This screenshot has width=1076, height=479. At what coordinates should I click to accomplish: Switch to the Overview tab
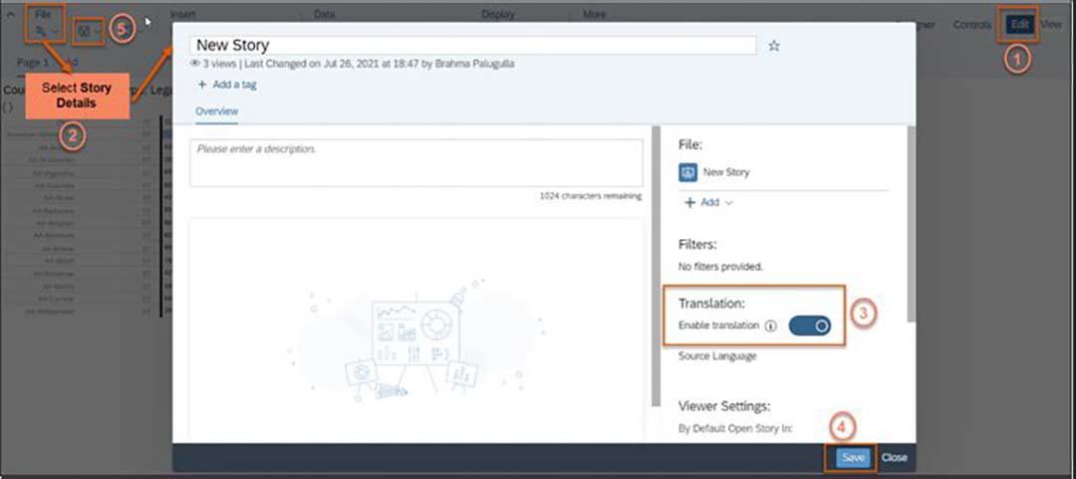[217, 112]
